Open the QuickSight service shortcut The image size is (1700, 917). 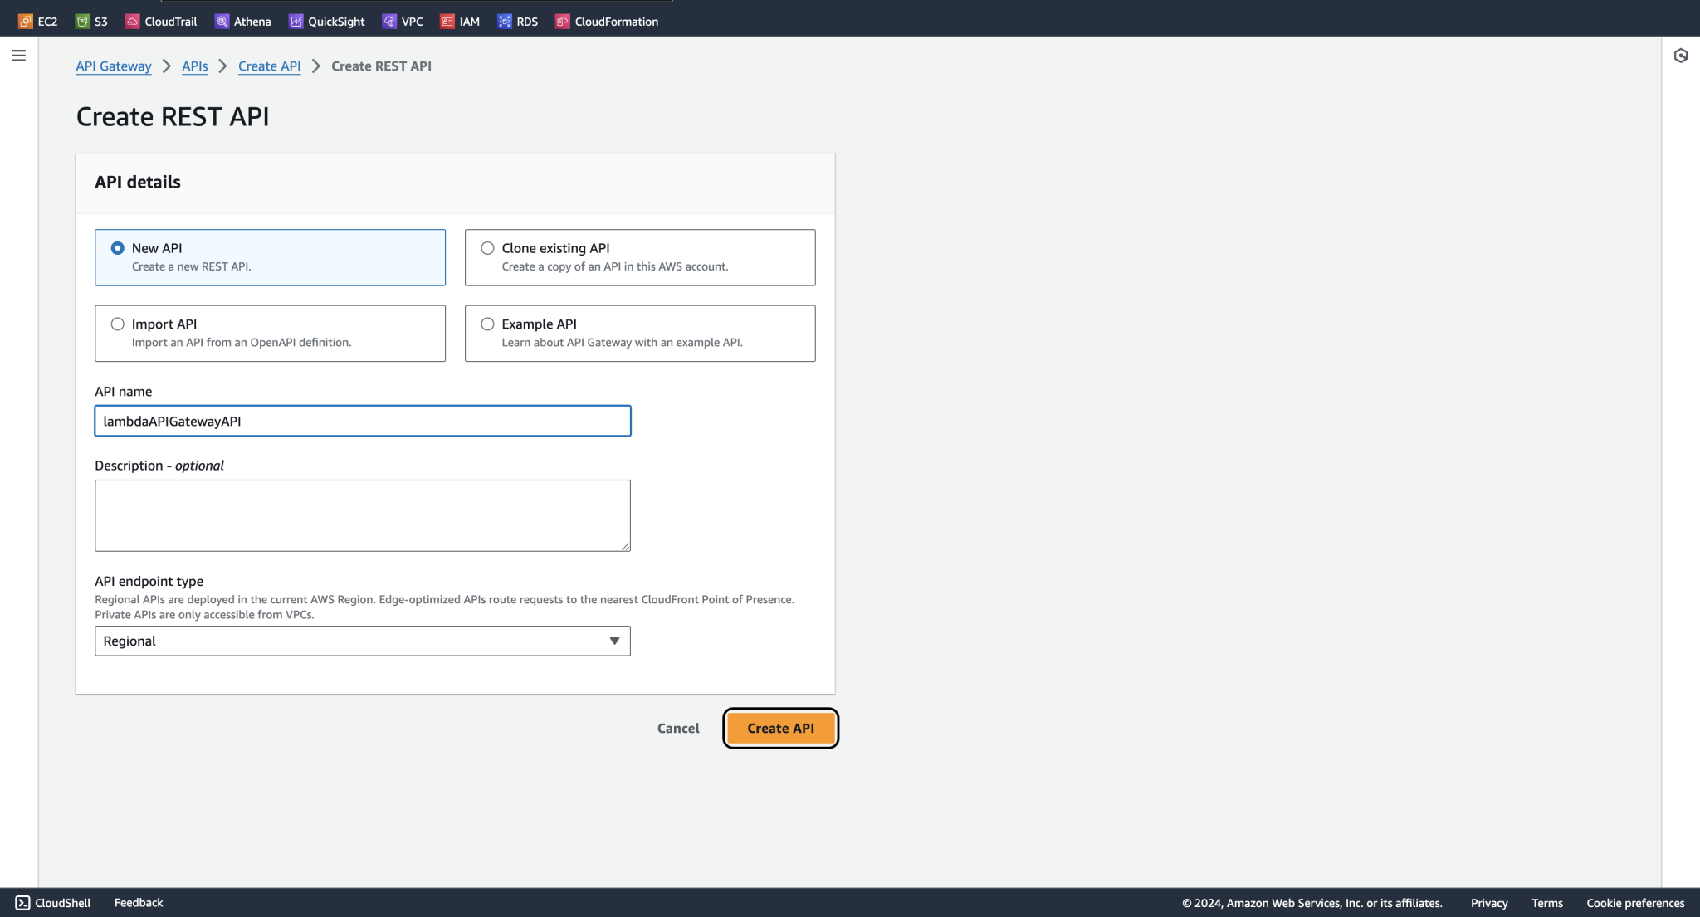click(327, 21)
